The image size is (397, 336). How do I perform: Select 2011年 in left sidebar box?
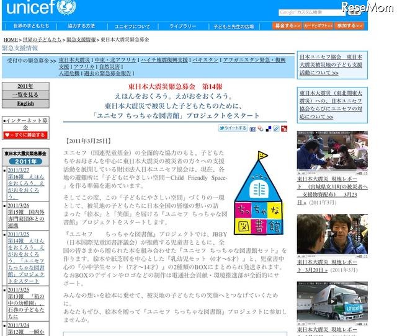(x=25, y=86)
